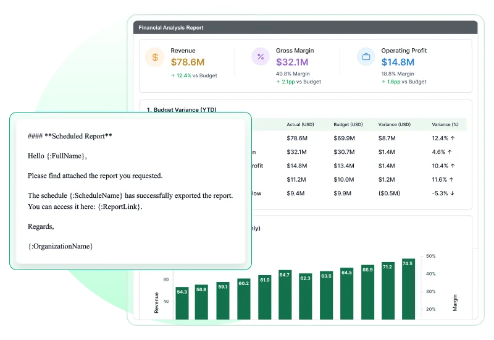Click the $11.2M actual cell
Viewport: 494px width, 340px height.
tap(296, 180)
